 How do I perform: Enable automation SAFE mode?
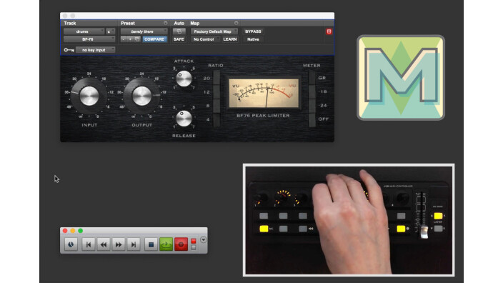(x=179, y=39)
